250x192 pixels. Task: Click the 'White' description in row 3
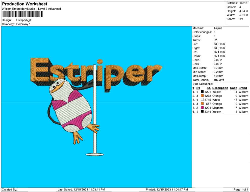216,100
